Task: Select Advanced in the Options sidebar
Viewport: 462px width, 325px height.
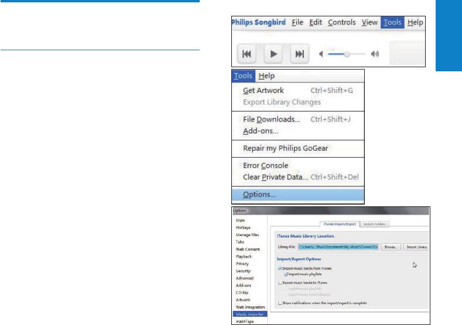Action: pos(245,278)
